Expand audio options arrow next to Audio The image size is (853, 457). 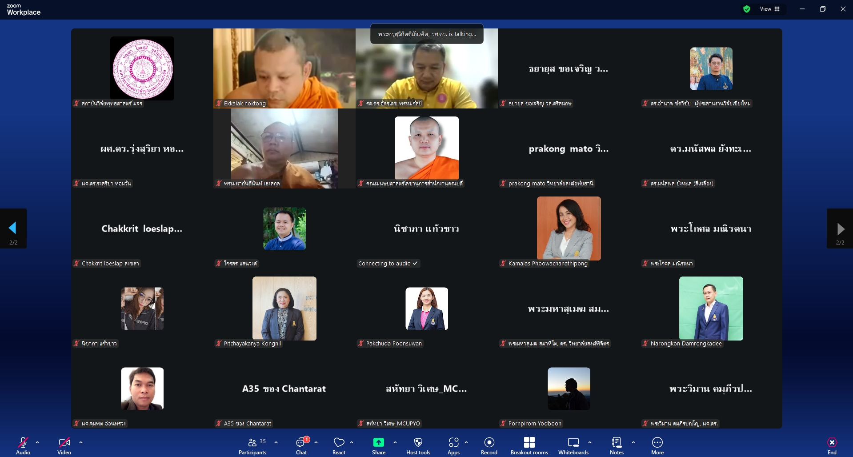(37, 442)
